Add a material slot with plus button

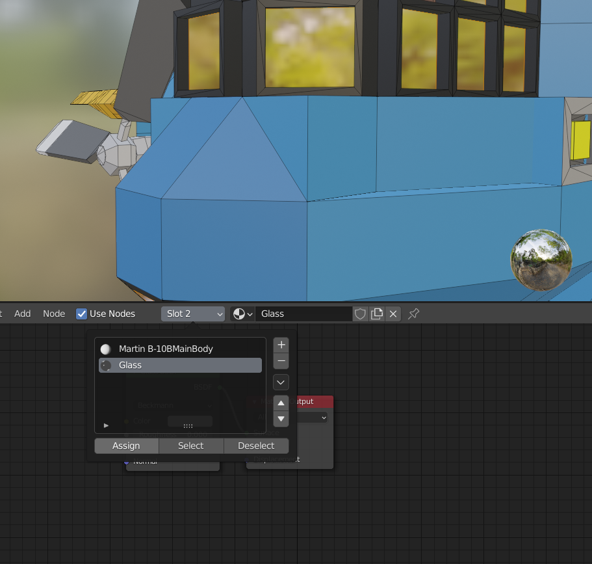click(x=281, y=345)
